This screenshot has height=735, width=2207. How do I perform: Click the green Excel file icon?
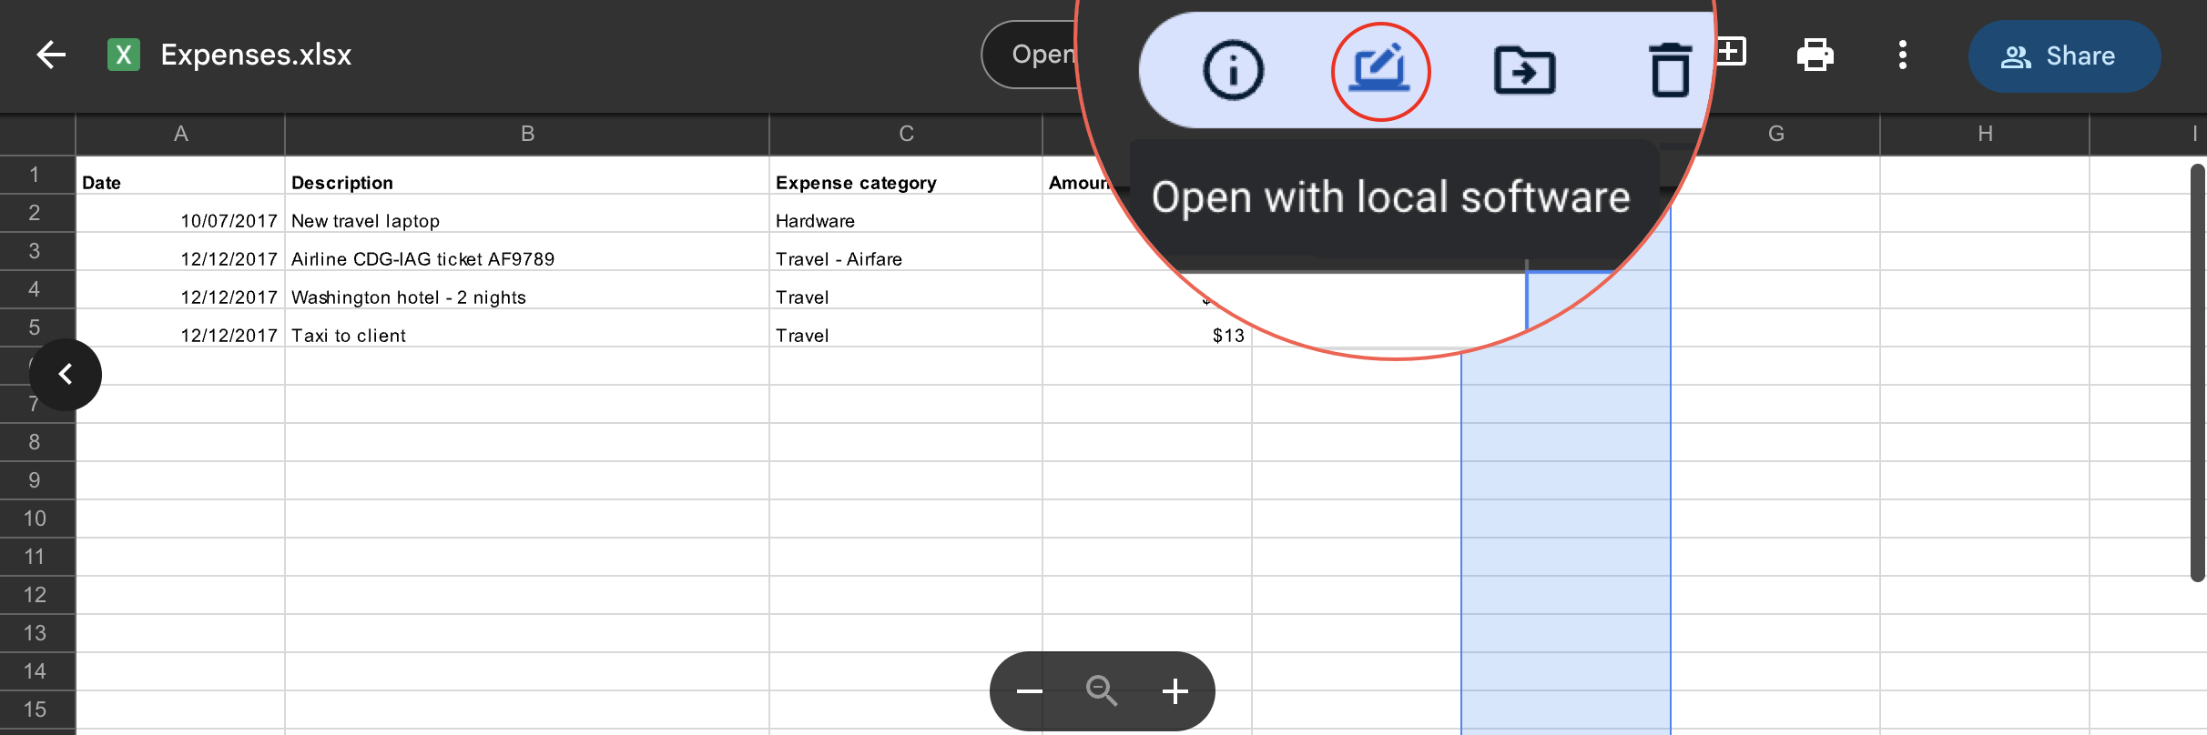coord(124,55)
